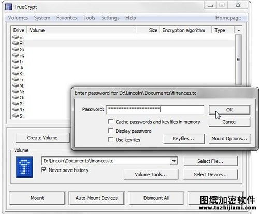Select drive L: icon in list
Viewport: 259px width, 214px height.
pos(16,80)
